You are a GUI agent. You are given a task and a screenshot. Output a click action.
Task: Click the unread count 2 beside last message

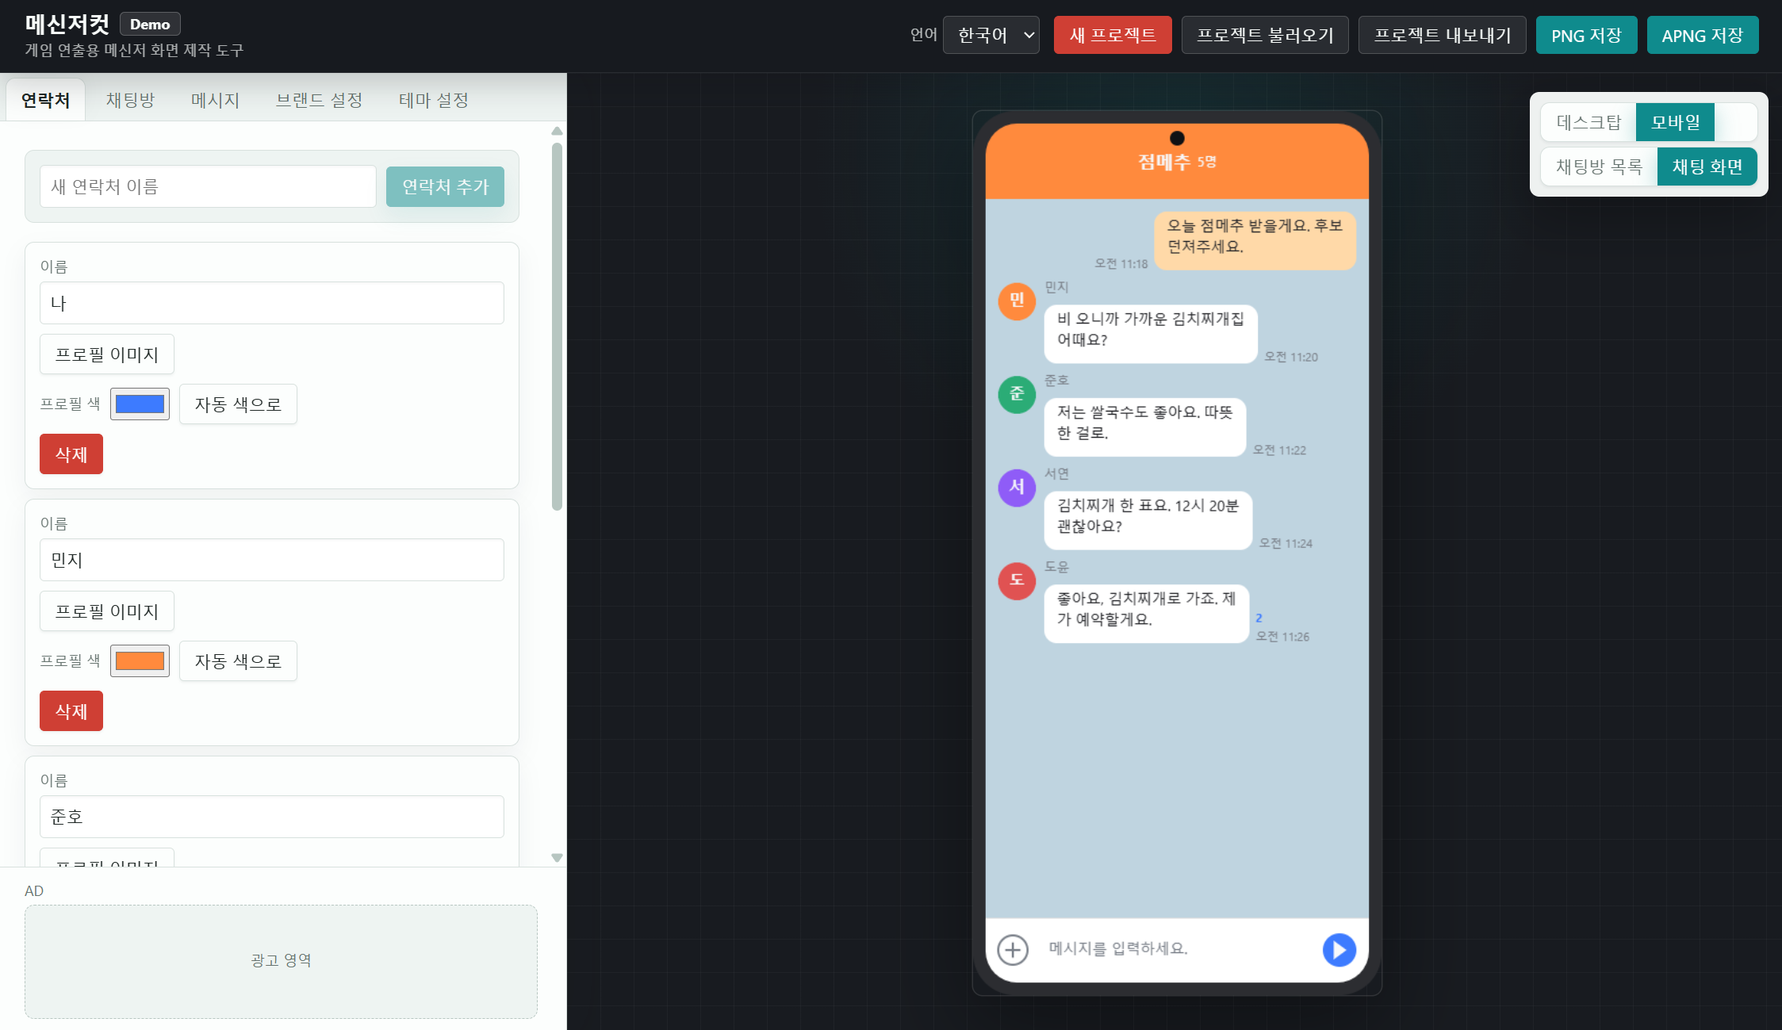coord(1259,618)
